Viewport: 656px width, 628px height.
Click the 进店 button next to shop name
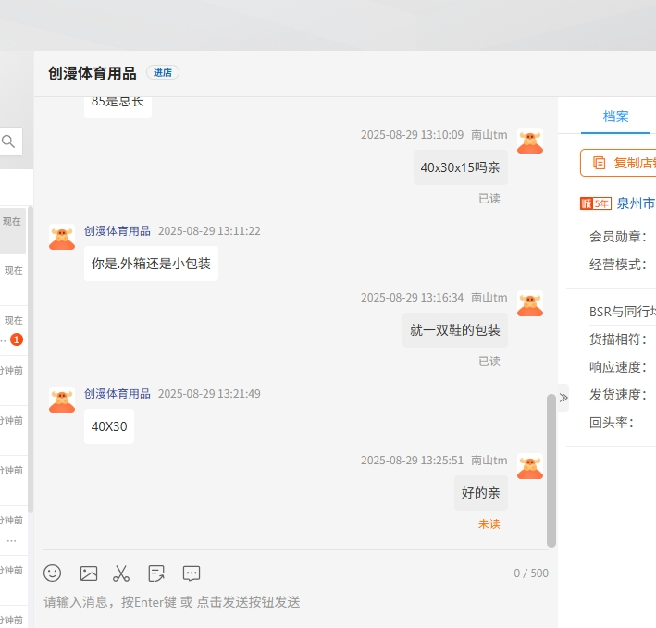click(162, 73)
